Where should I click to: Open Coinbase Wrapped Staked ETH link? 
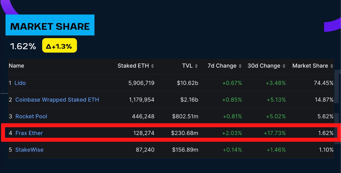click(x=57, y=100)
